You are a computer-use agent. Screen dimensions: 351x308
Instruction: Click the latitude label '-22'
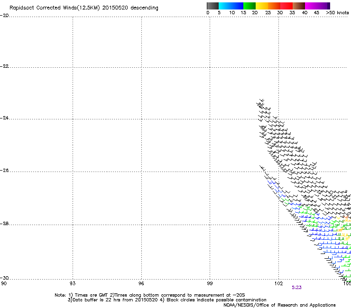[x=4, y=66]
